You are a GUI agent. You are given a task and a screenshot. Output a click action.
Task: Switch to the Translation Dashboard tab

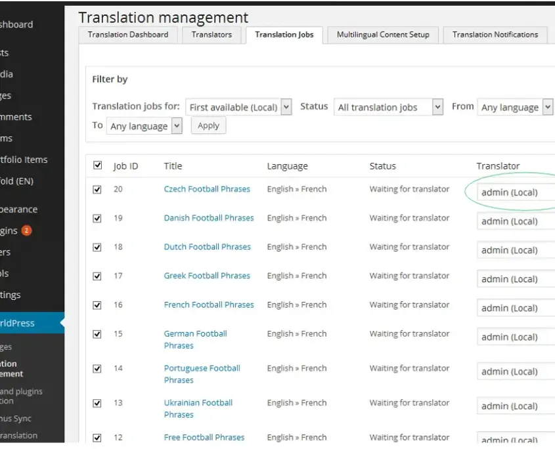(128, 35)
